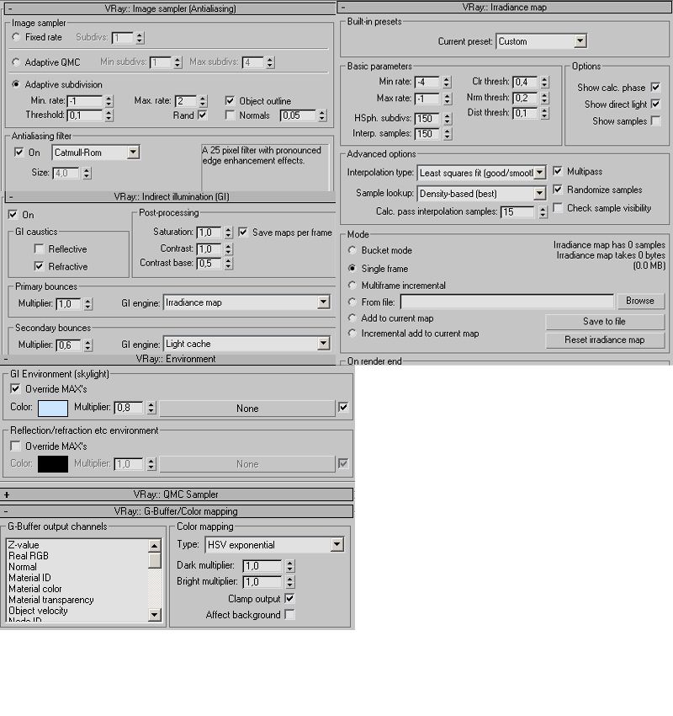Toggle Show direct light checkbox

point(655,104)
